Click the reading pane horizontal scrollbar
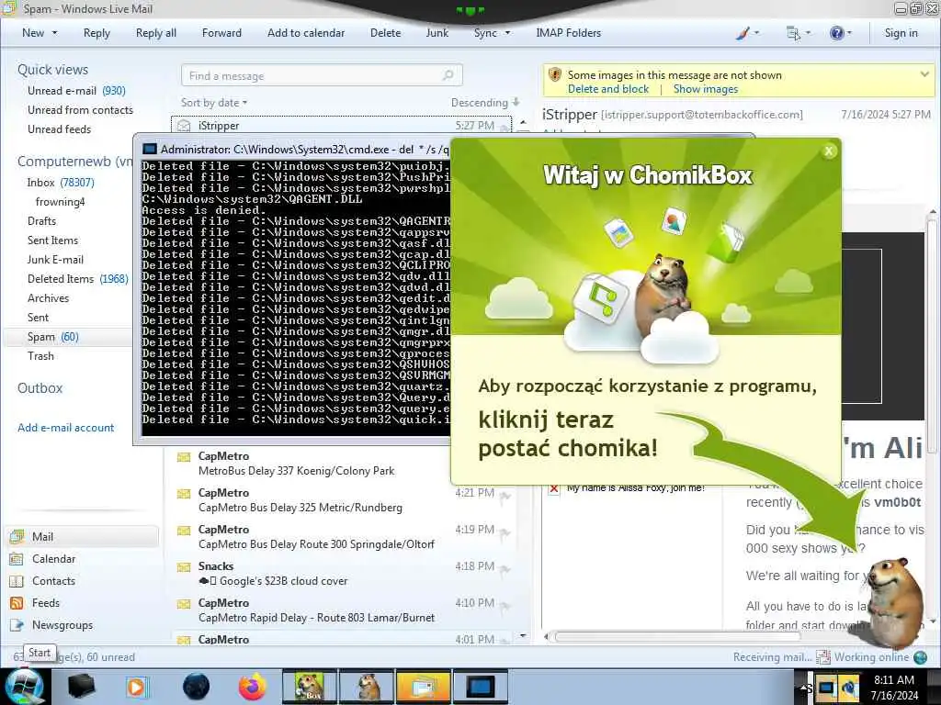This screenshot has height=705, width=941. point(677,637)
